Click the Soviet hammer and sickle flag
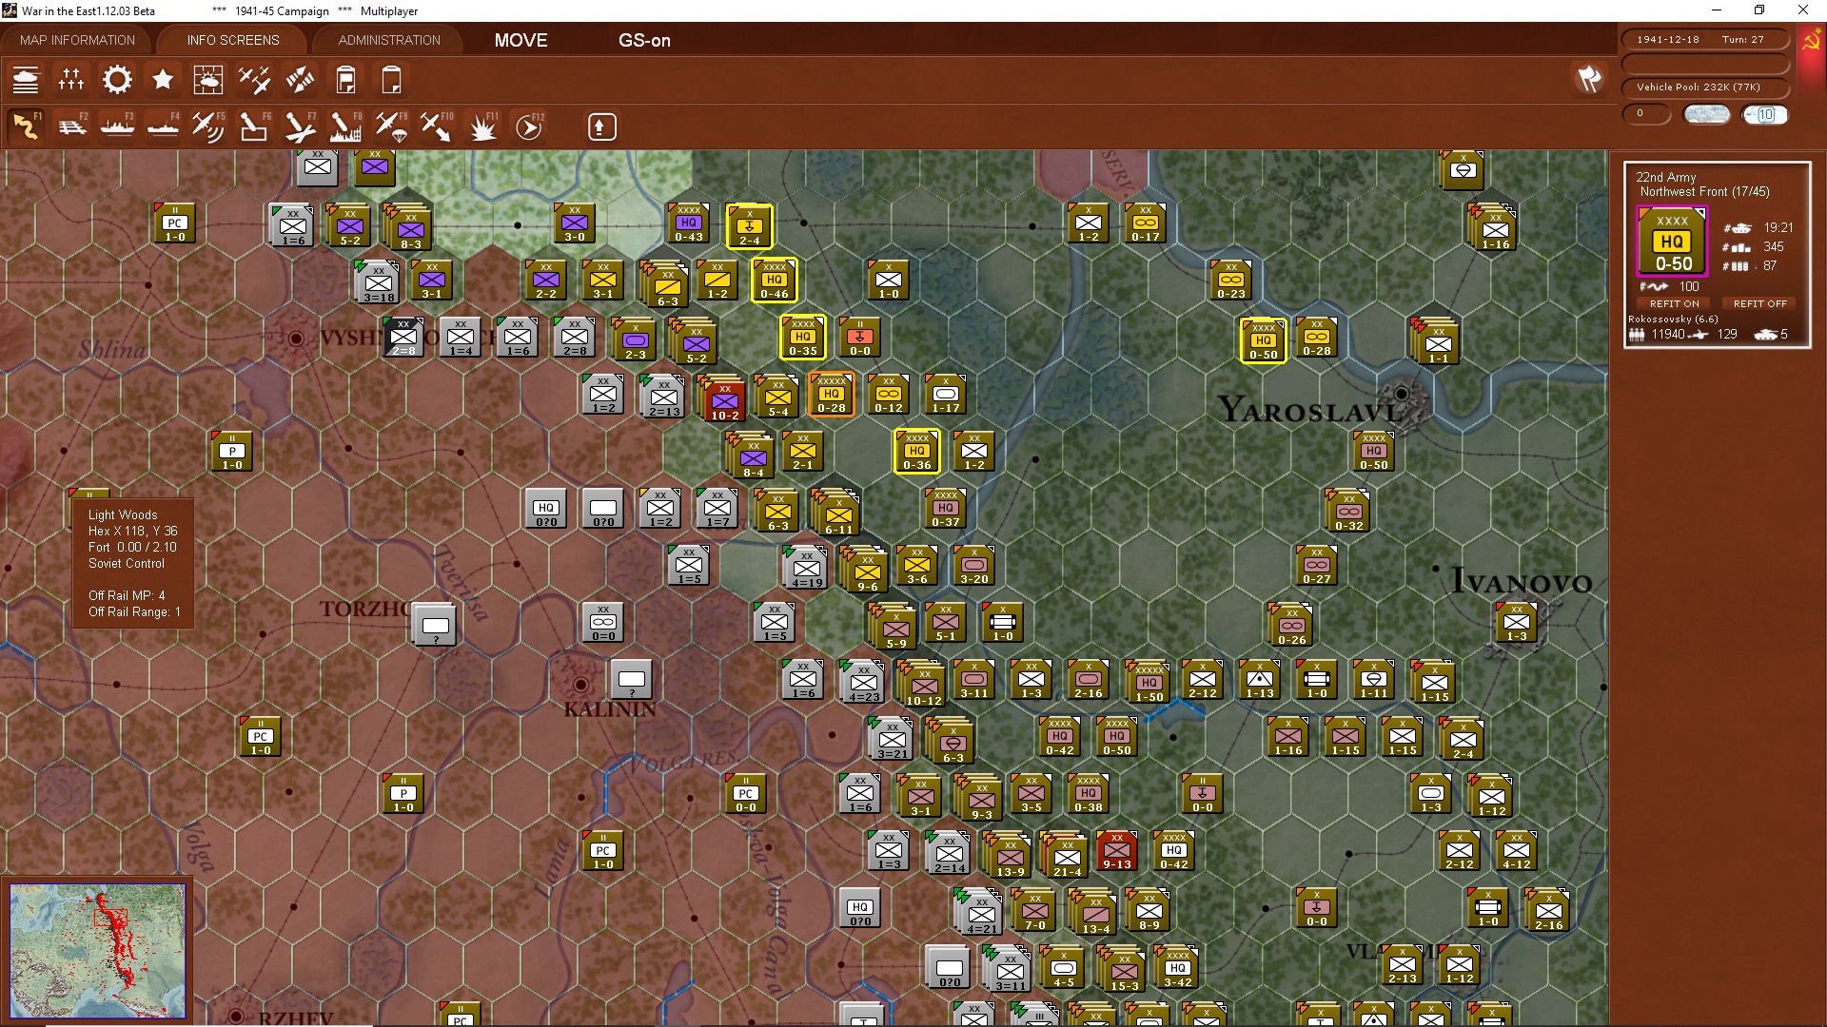 point(1811,40)
